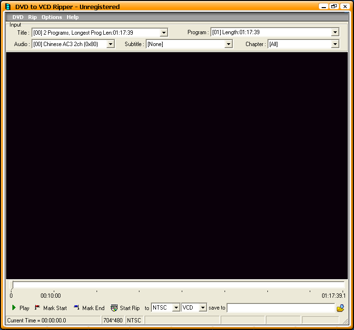Click the 01:17:39.1 end time label
Image resolution: width=354 pixels, height=330 pixels.
(334, 295)
